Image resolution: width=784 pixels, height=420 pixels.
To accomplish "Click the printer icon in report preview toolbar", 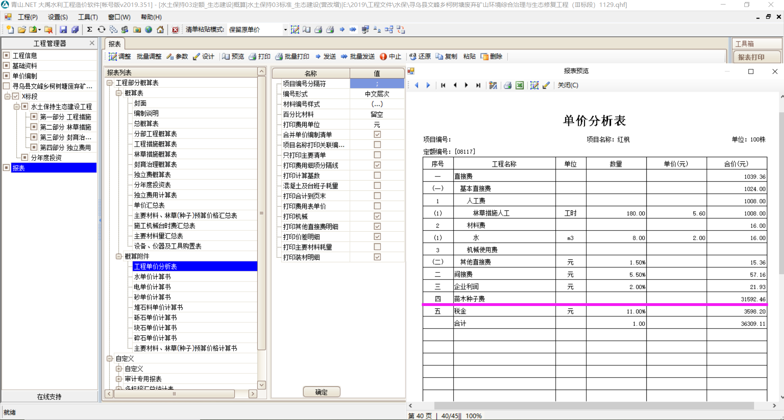I will (508, 85).
